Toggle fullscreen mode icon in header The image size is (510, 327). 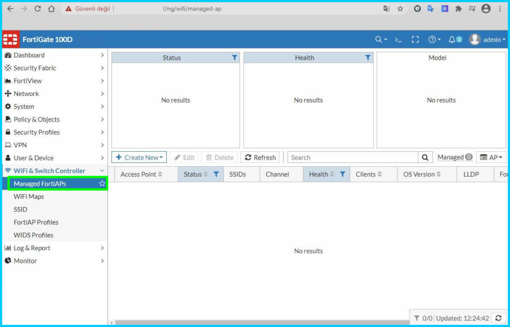[x=415, y=40]
